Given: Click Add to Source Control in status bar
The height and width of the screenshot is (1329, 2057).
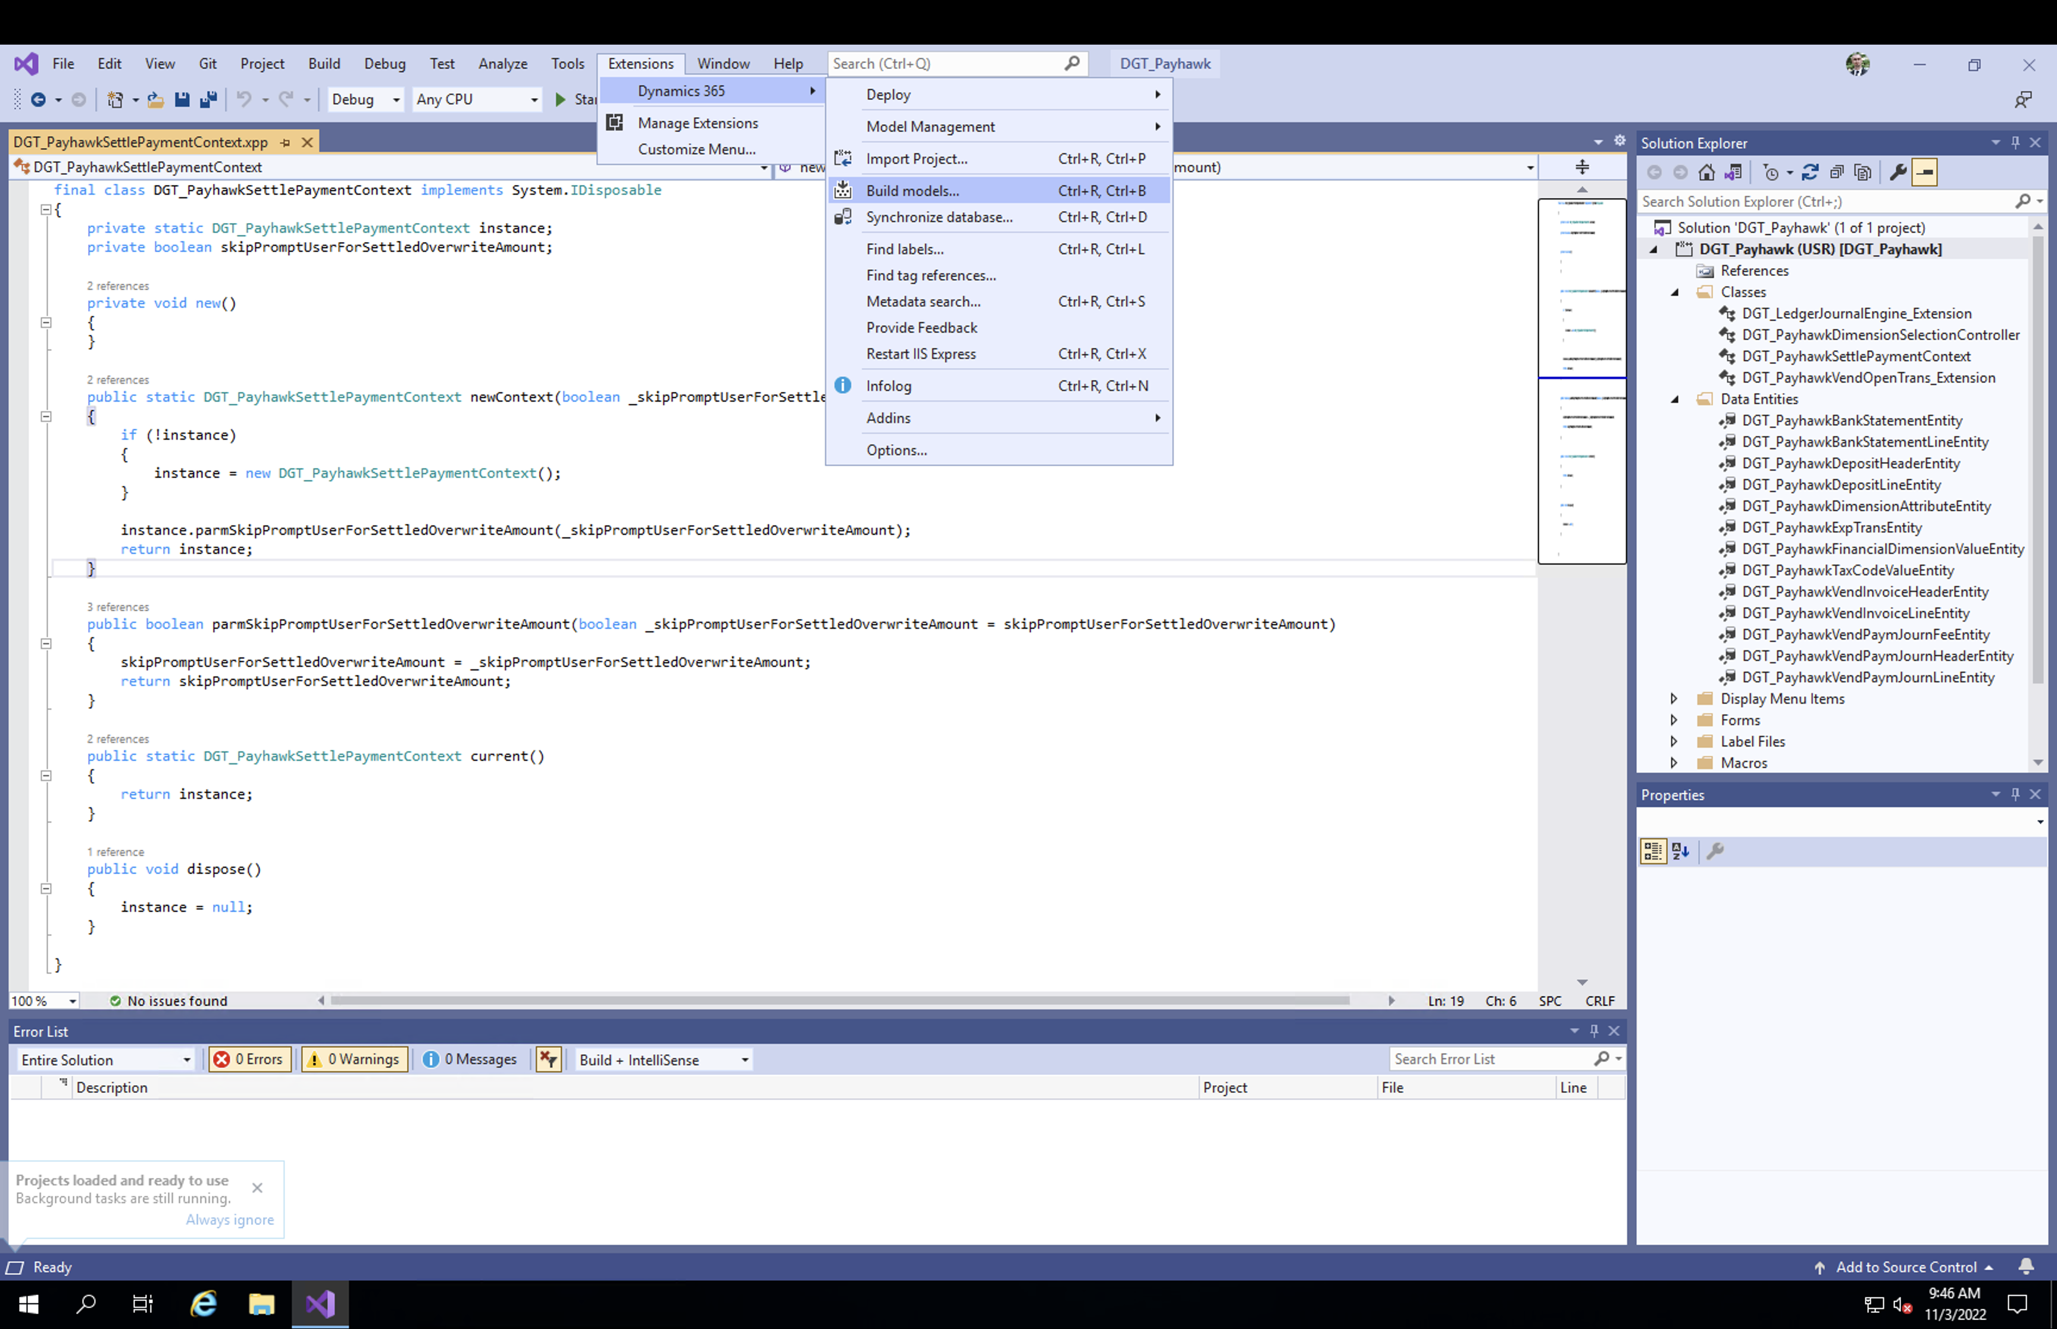Looking at the screenshot, I should coord(1904,1267).
